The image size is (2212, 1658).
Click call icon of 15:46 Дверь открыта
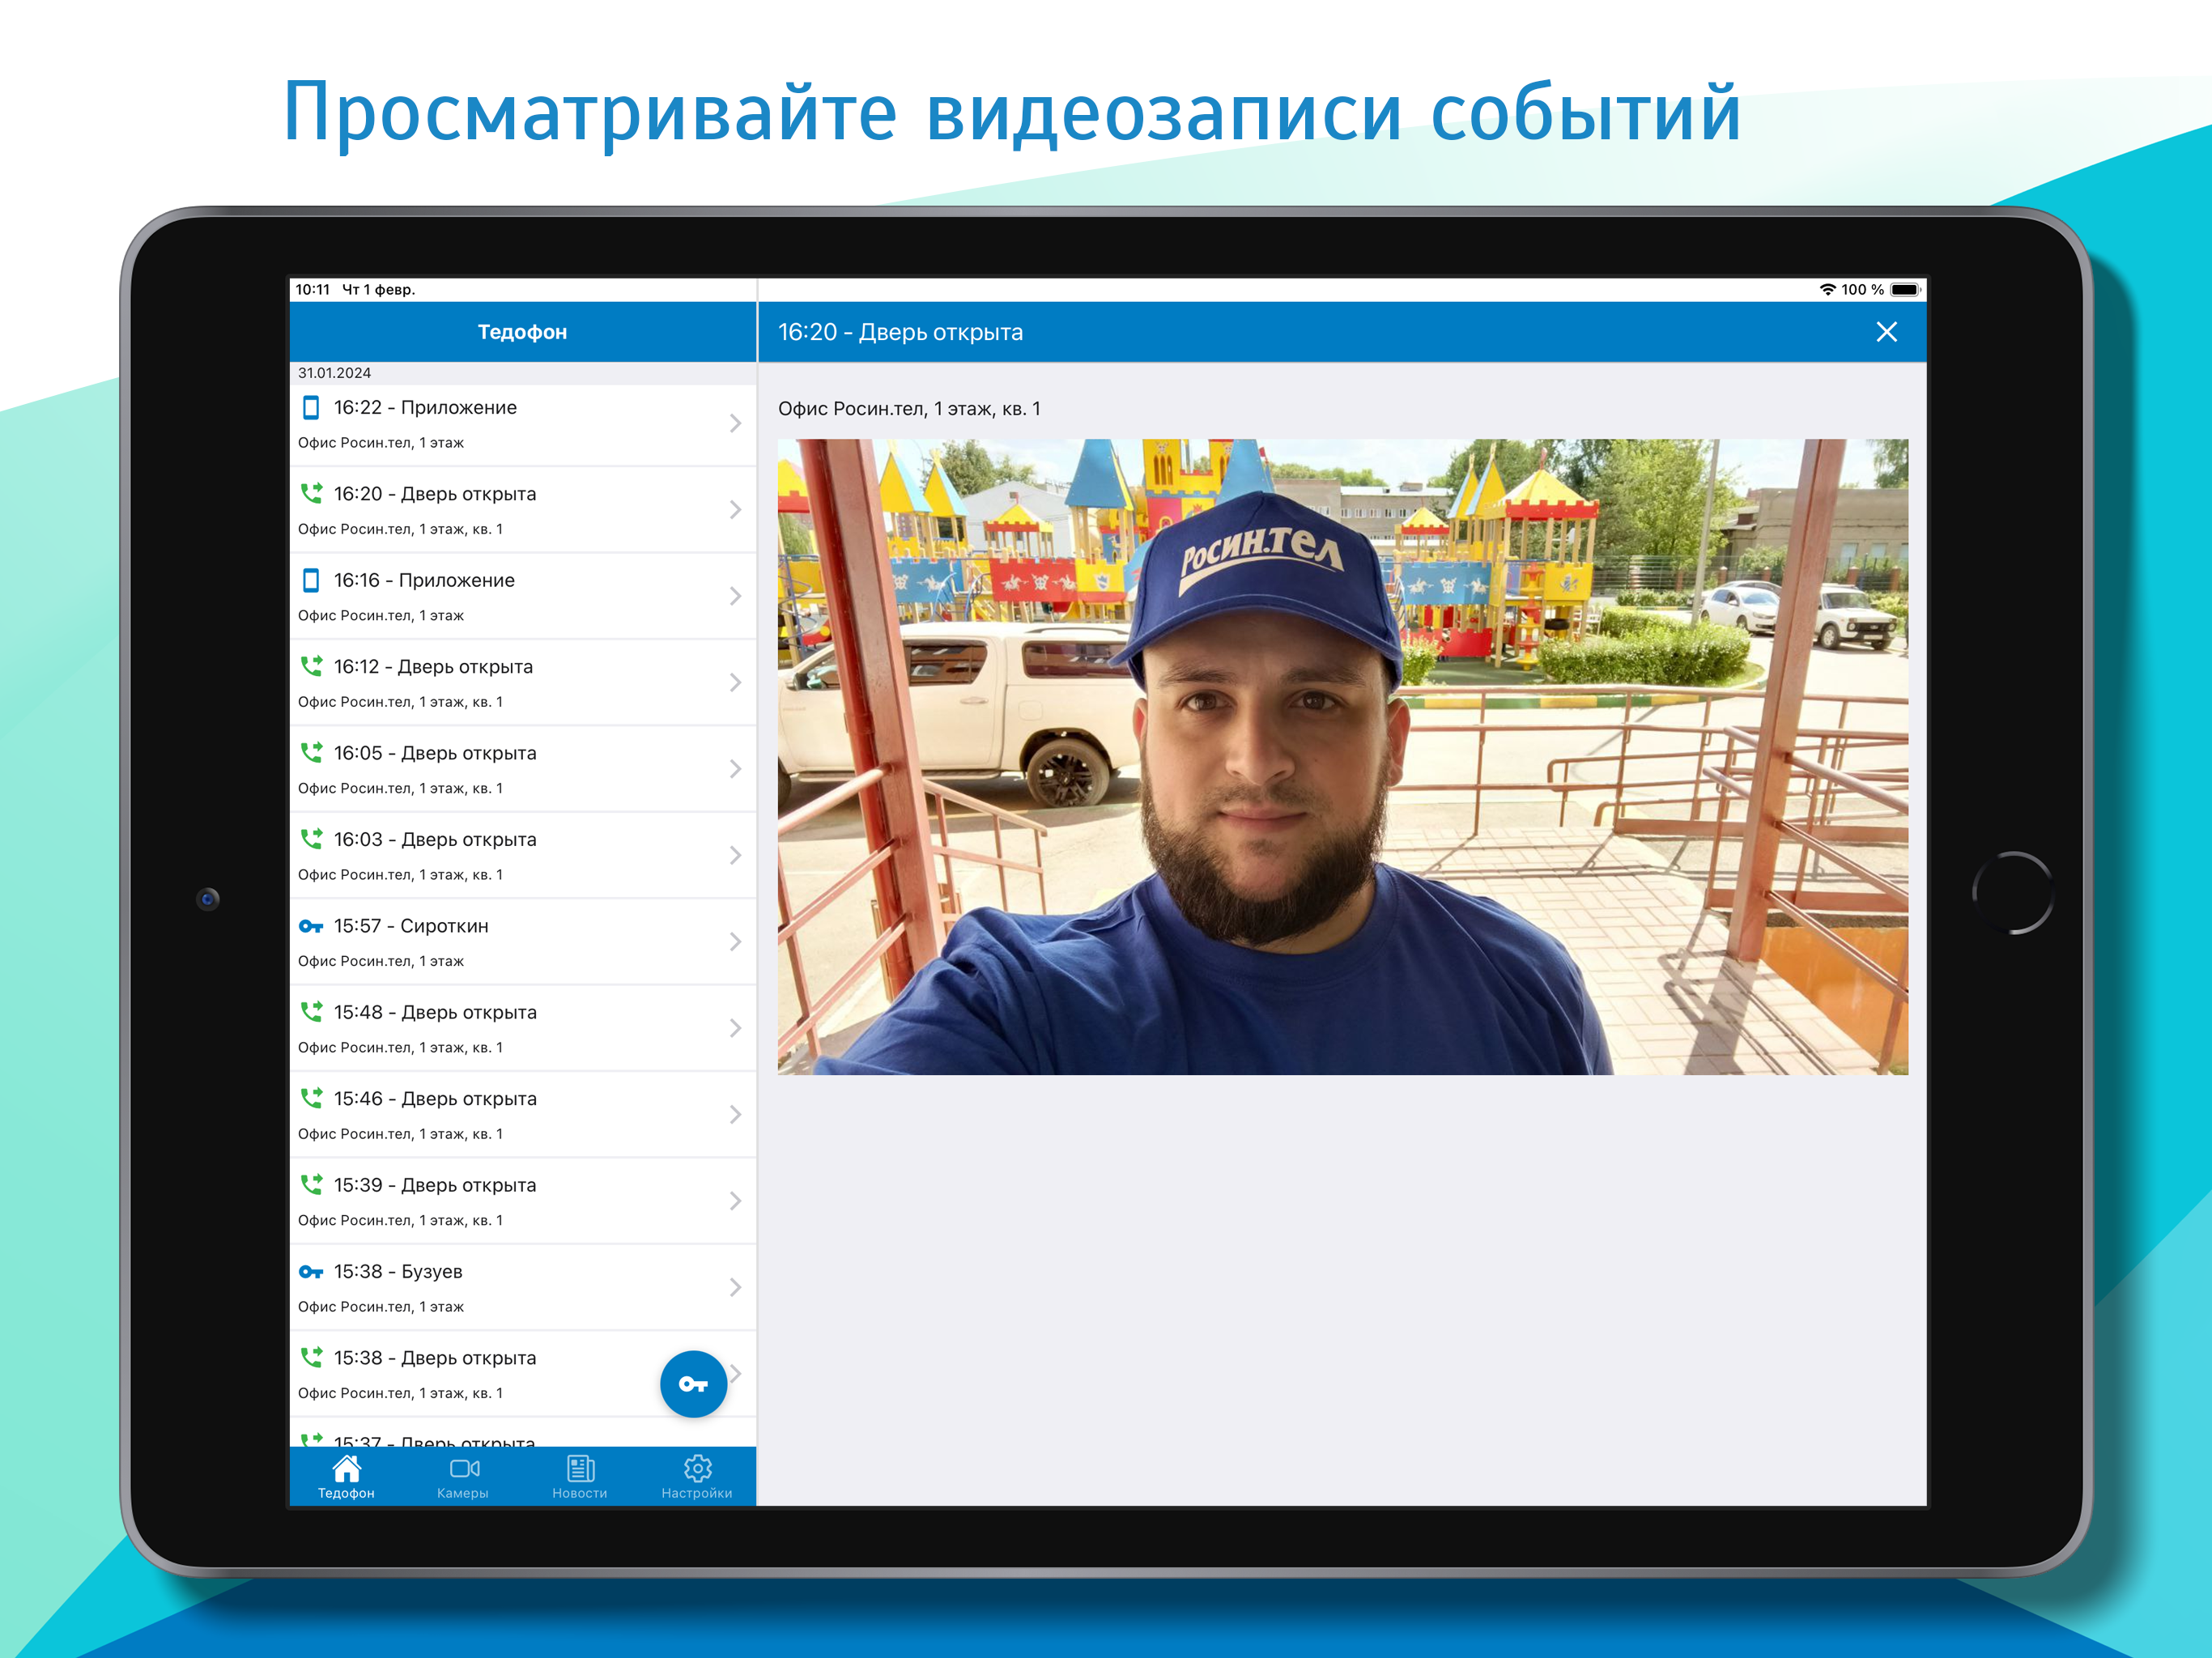pos(311,1098)
